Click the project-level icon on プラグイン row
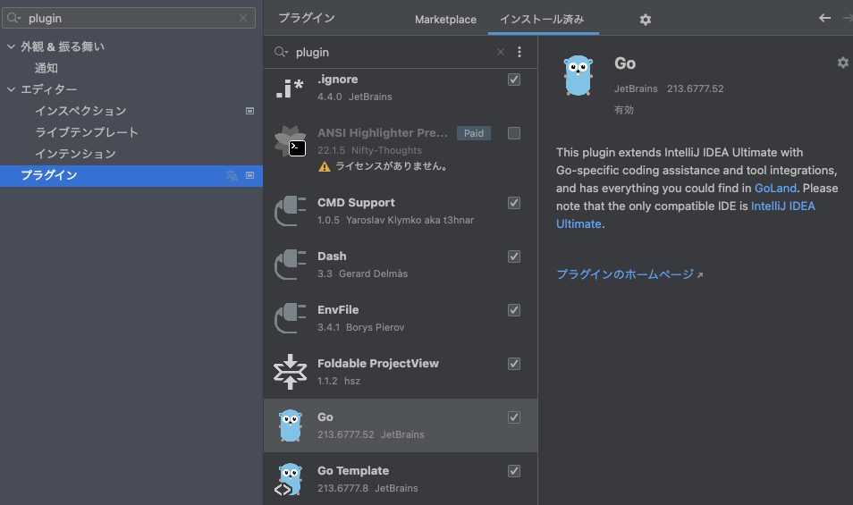 pos(249,175)
